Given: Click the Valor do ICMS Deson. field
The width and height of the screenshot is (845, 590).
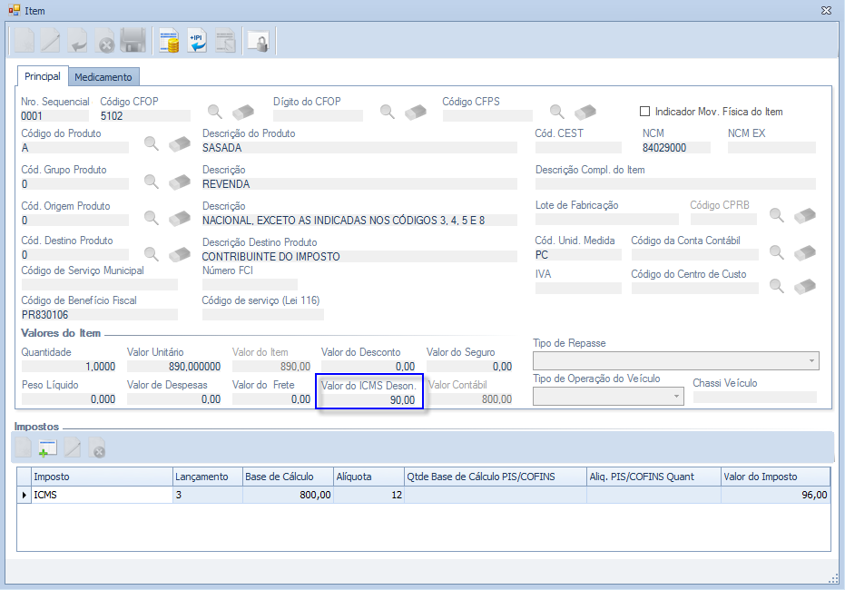Looking at the screenshot, I should pyautogui.click(x=369, y=399).
